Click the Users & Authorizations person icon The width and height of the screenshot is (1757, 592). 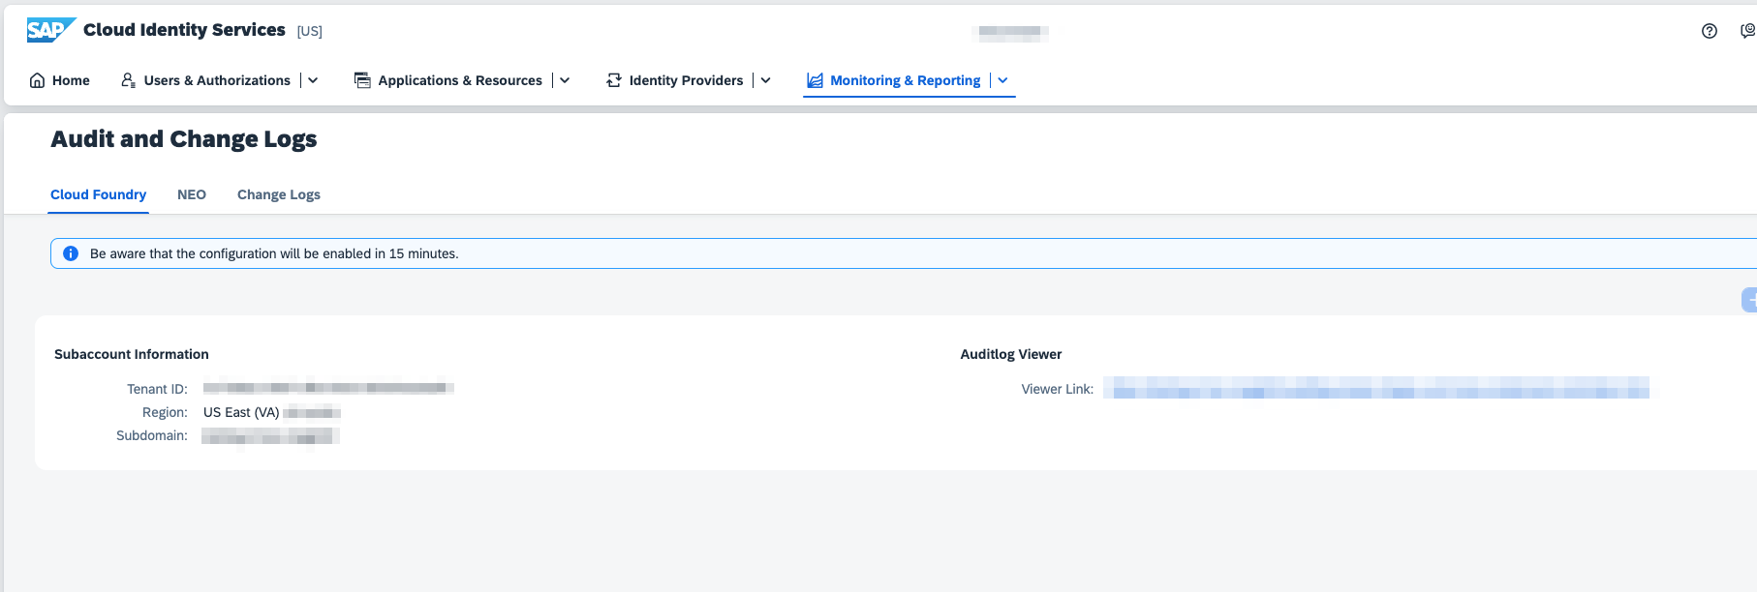point(128,80)
